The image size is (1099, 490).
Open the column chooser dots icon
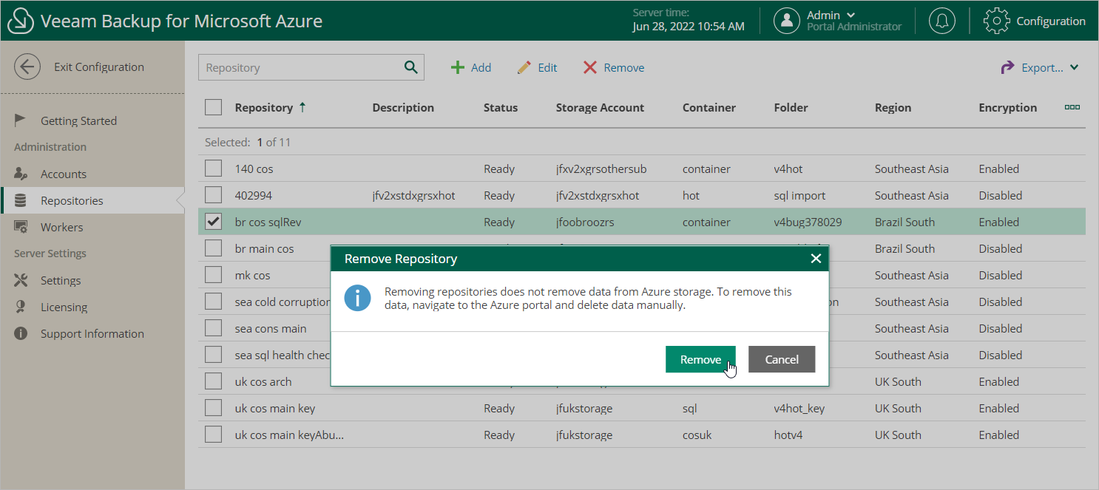click(1072, 107)
